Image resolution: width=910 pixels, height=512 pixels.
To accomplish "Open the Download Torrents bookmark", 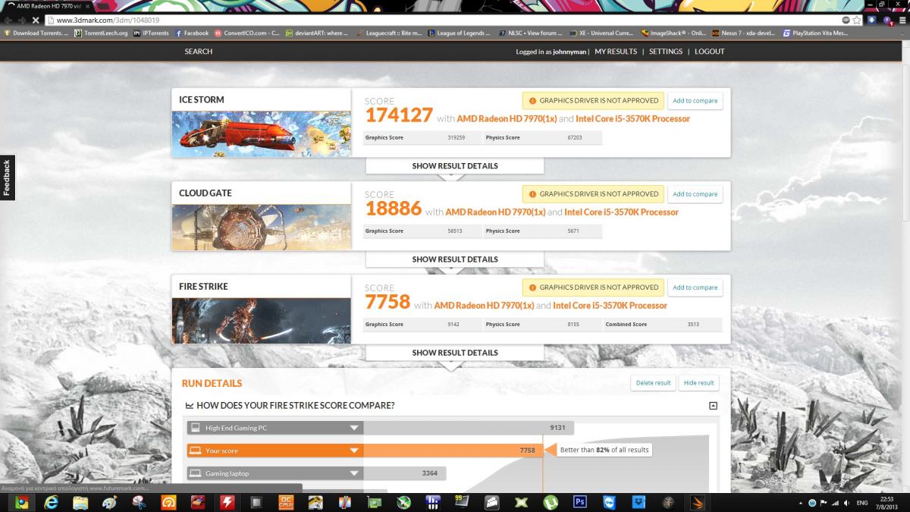I will [36, 33].
